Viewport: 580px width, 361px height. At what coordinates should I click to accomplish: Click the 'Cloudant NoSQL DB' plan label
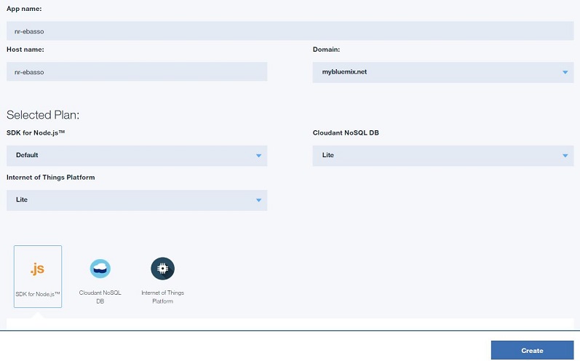coord(346,132)
